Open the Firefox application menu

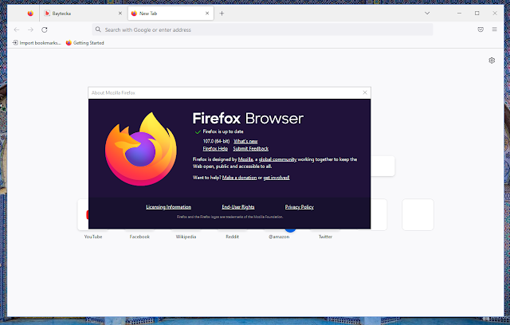pyautogui.click(x=494, y=29)
